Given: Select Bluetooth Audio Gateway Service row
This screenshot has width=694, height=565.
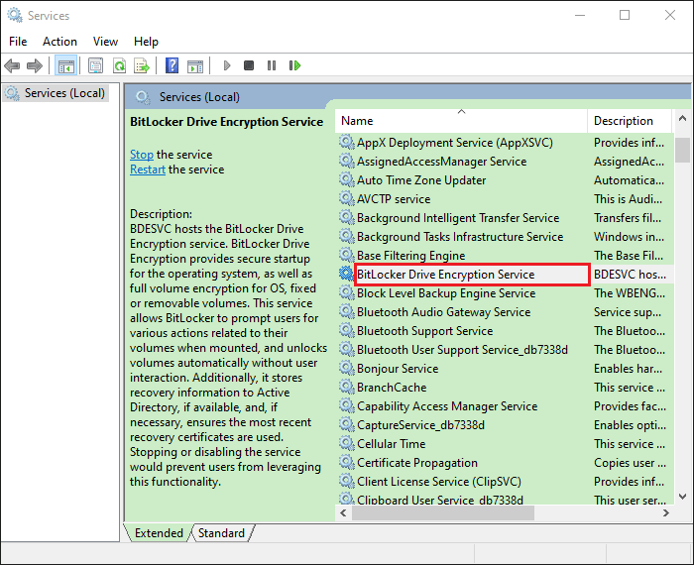Looking at the screenshot, I should 505,312.
